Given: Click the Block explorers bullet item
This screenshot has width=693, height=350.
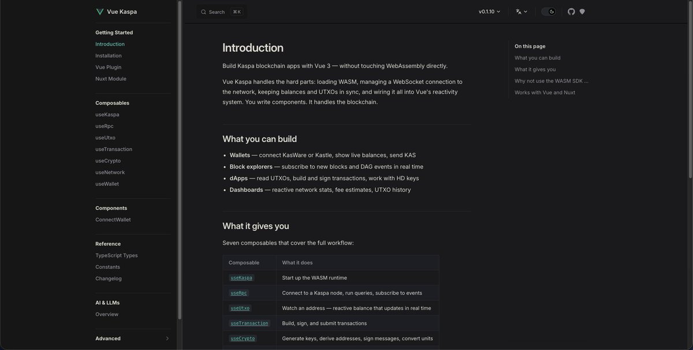Looking at the screenshot, I should 326,167.
